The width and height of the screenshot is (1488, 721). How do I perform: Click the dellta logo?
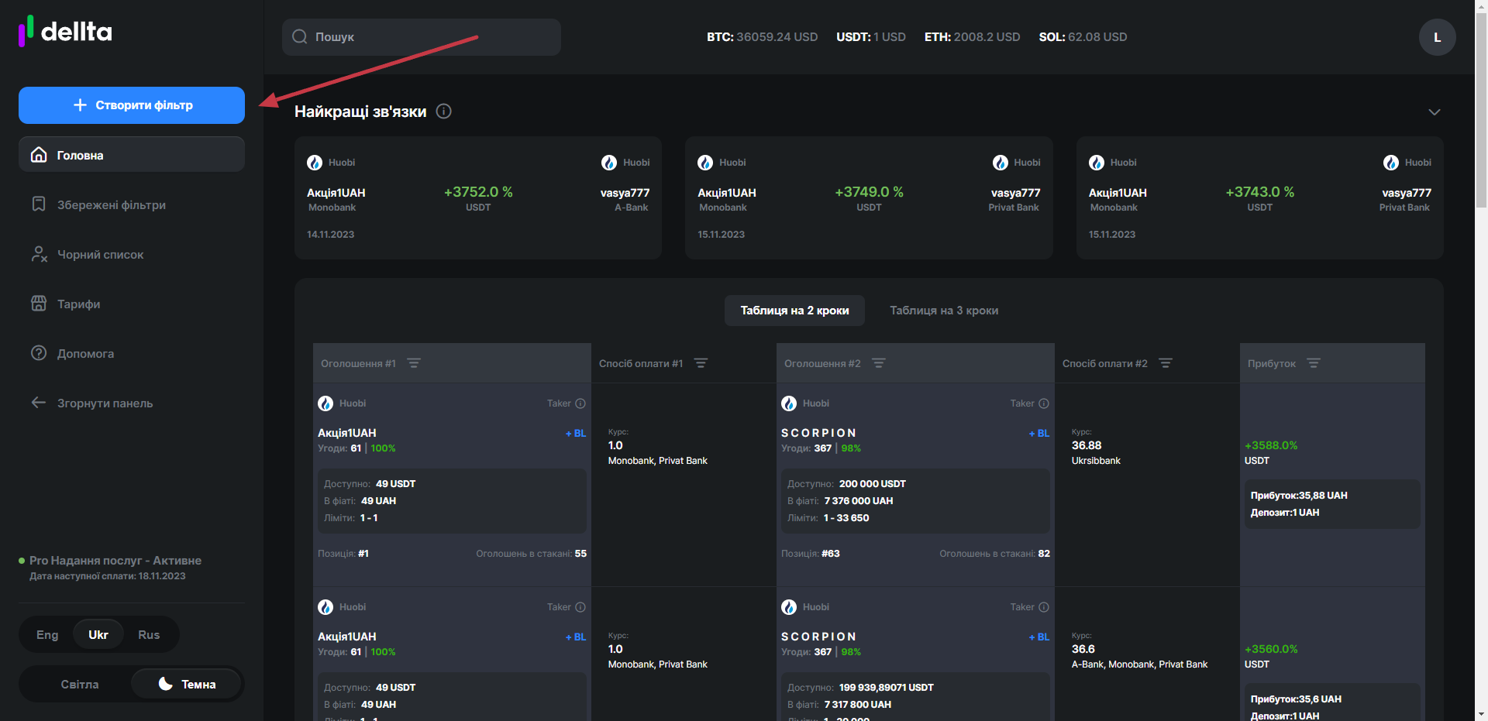[66, 32]
